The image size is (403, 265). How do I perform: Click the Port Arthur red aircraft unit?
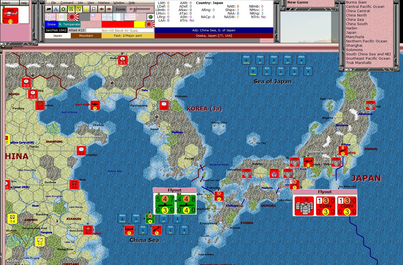pyautogui.click(x=95, y=105)
